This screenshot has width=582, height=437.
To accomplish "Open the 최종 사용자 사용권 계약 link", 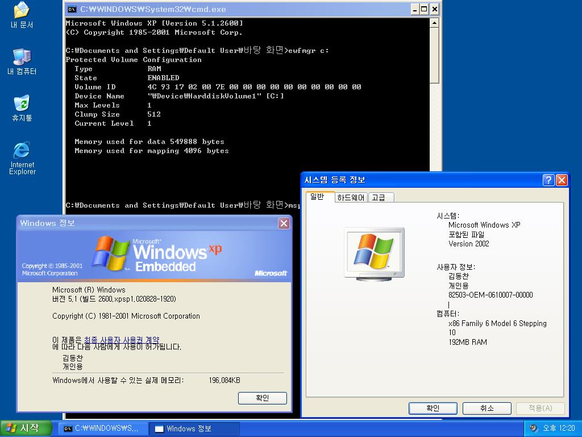I will pyautogui.click(x=122, y=340).
